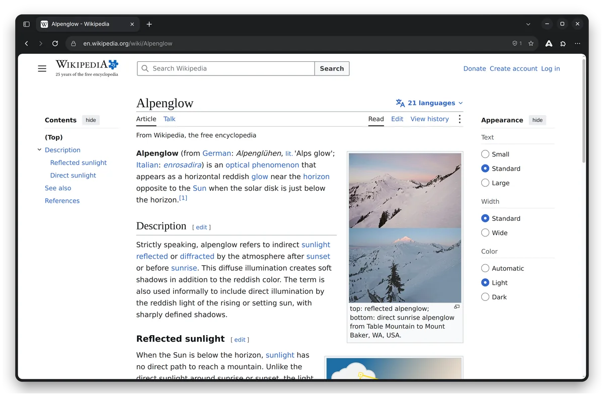
Task: Select Dark color option
Action: point(485,297)
